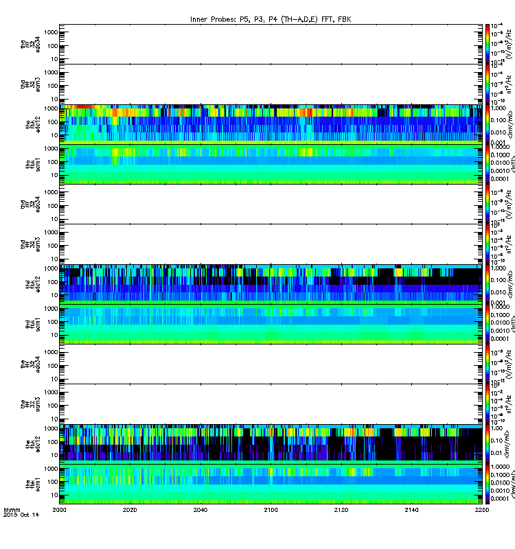
Task: Click the "thd fbk edc12" y-axis label
Action: coord(33,284)
